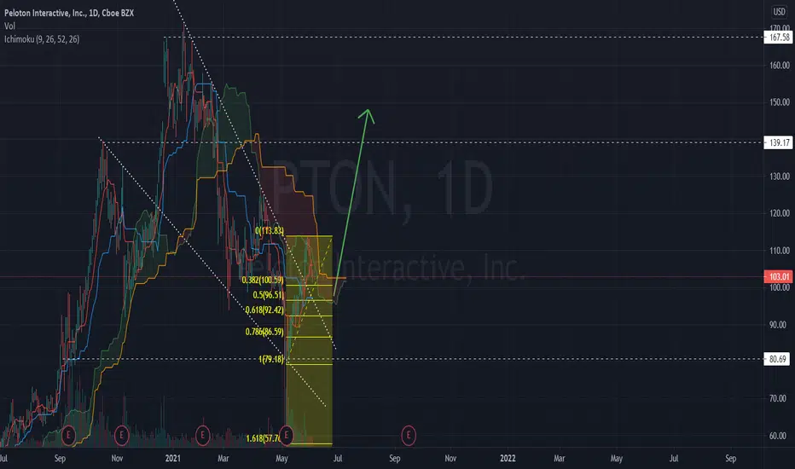The image size is (795, 469).
Task: Click 70.00 on the price axis
Action: (778, 398)
